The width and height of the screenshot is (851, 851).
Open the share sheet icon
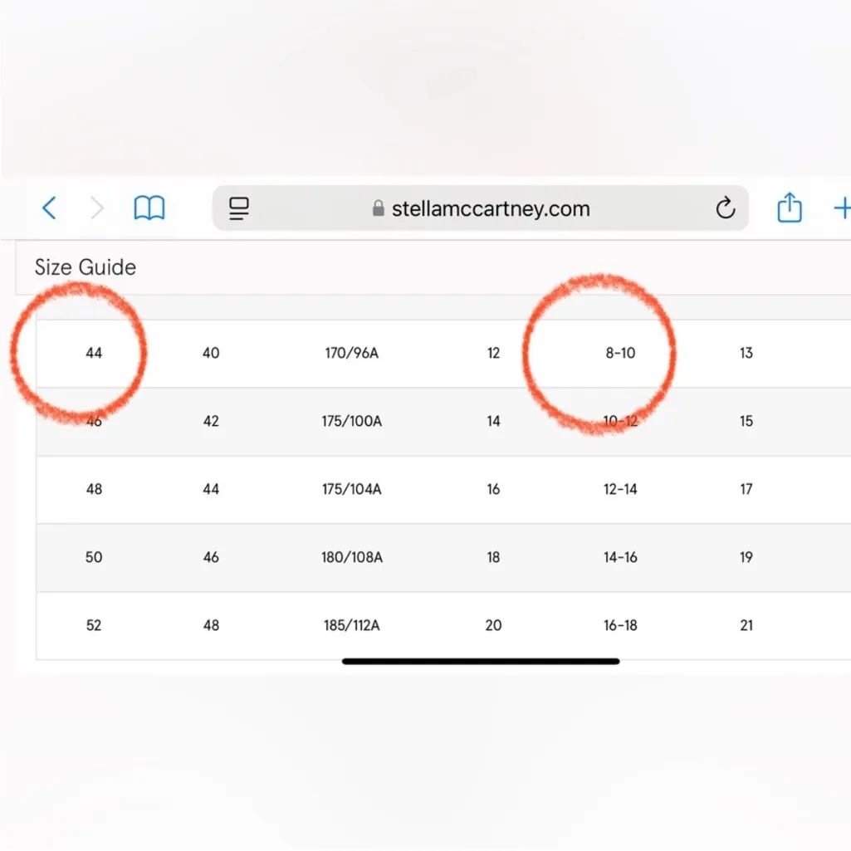[x=789, y=207]
